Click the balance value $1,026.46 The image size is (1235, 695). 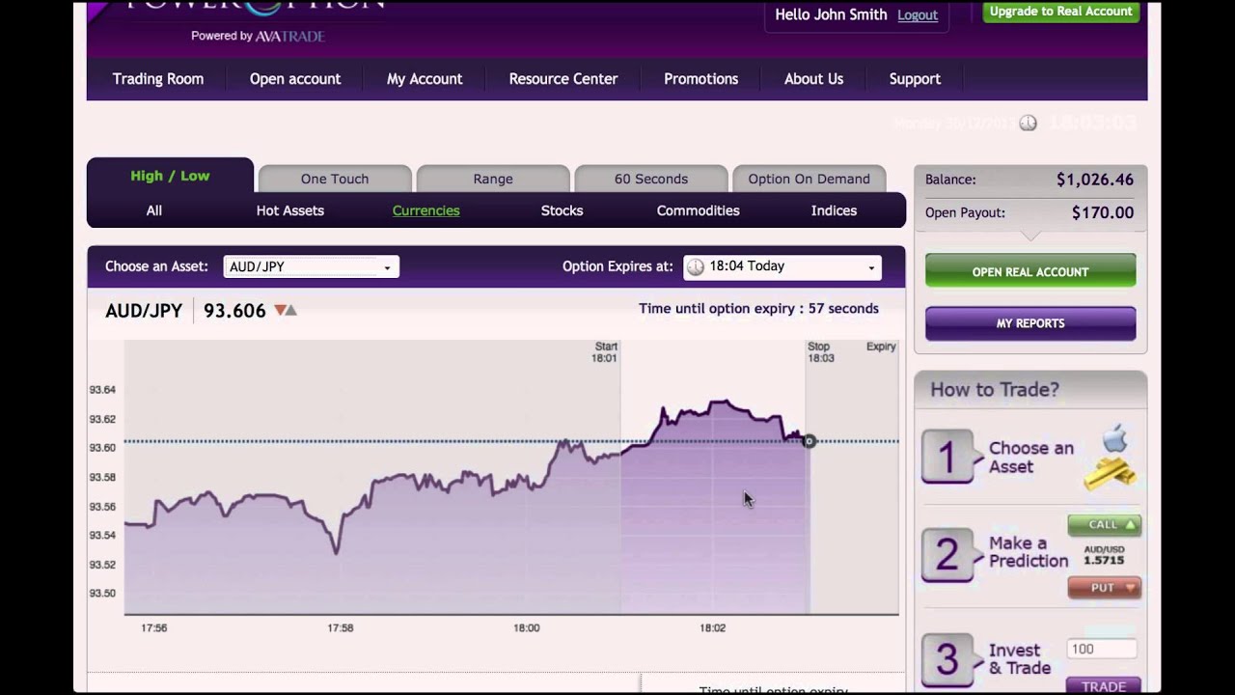tap(1095, 180)
